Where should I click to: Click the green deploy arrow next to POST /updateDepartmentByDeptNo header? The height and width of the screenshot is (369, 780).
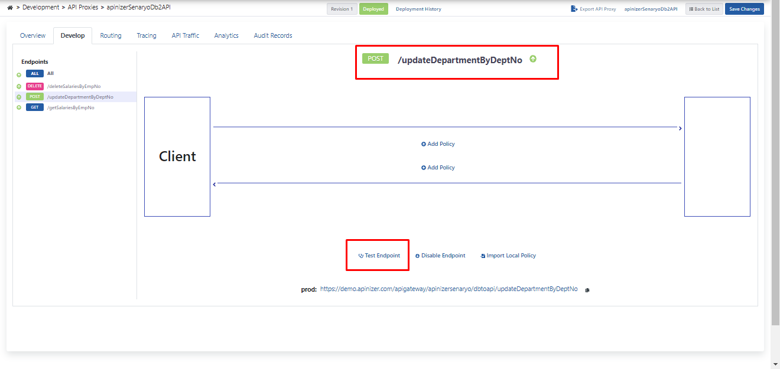coord(533,59)
